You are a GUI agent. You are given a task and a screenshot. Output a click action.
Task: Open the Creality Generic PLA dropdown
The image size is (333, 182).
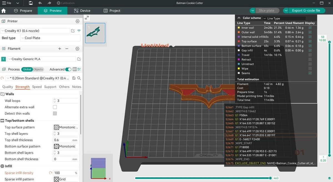coord(41,59)
